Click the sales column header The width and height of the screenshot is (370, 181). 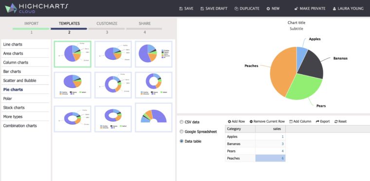pyautogui.click(x=270, y=129)
